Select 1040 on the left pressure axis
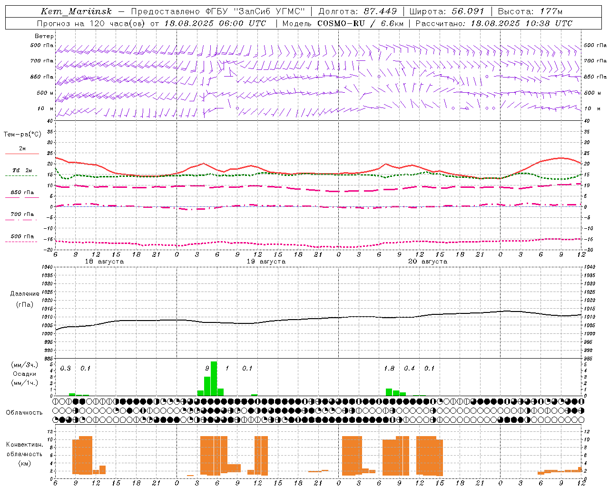Viewport: 609px width, 487px height. pyautogui.click(x=47, y=267)
